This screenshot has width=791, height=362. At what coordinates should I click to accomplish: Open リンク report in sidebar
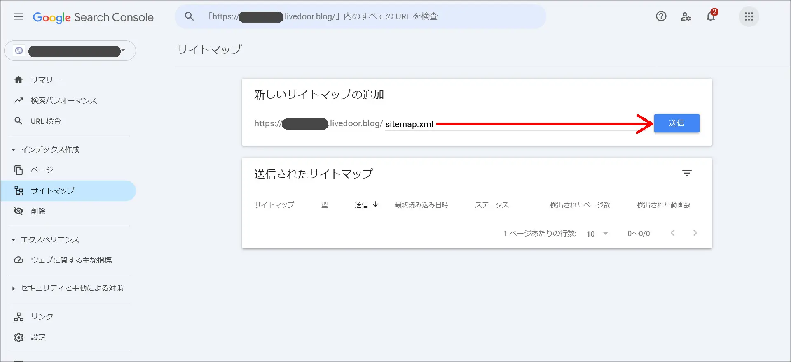point(42,316)
